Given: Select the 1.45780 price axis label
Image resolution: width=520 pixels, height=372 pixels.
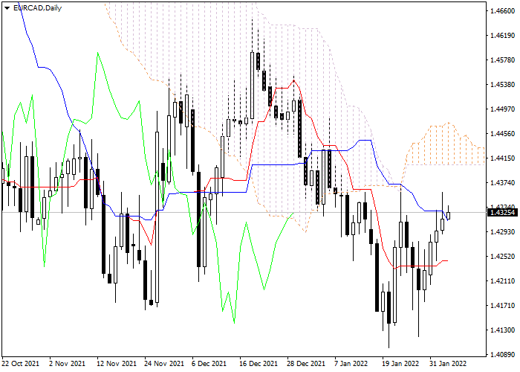Looking at the screenshot, I should coord(503,60).
